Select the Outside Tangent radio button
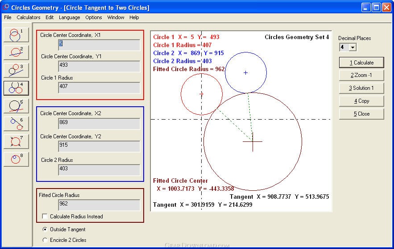The image size is (394, 249). (x=45, y=229)
